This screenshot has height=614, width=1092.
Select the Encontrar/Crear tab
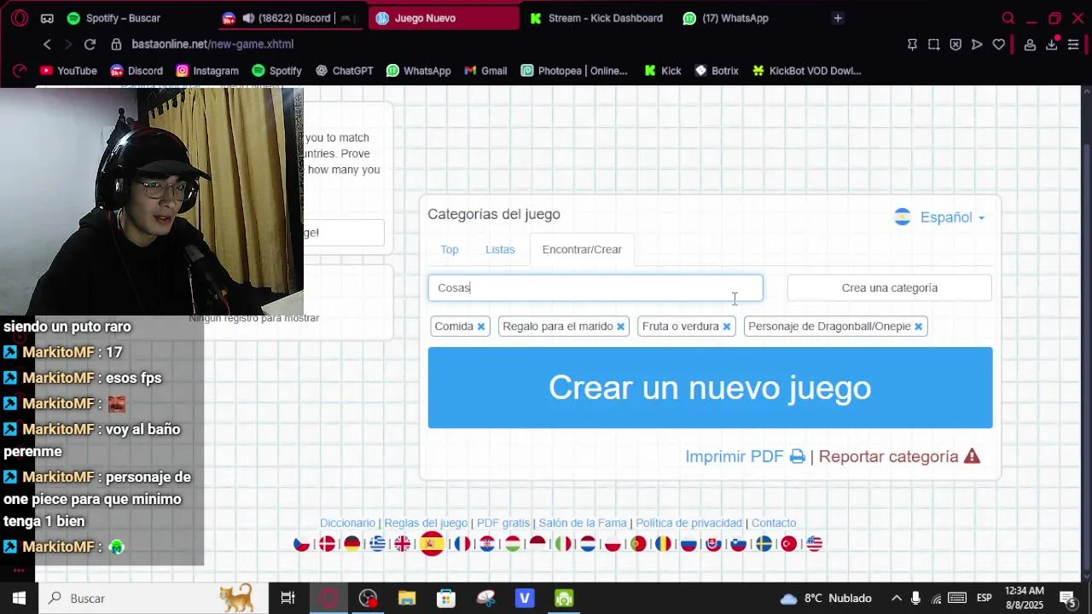[x=582, y=250]
